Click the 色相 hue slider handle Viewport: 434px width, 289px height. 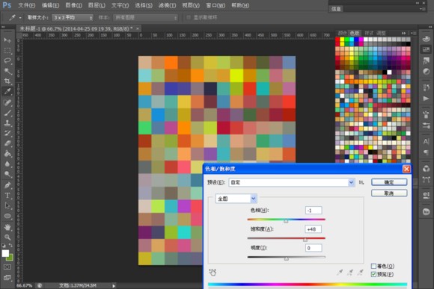coord(286,221)
